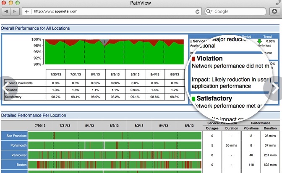
Task: Select the Vancouver location row label
Action: pos(15,155)
